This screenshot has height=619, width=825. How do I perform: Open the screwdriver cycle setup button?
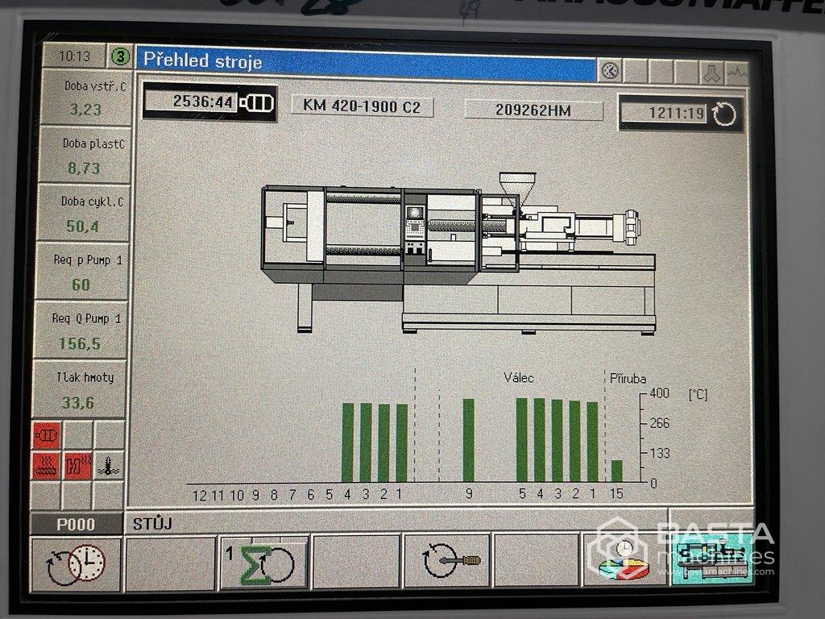[x=447, y=561]
